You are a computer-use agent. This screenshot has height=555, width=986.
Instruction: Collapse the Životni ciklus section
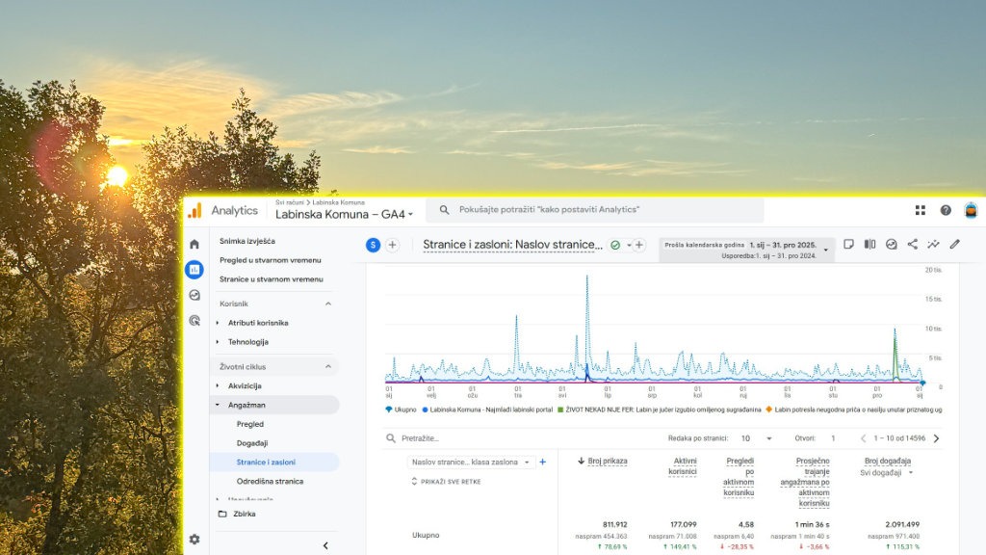[327, 367]
